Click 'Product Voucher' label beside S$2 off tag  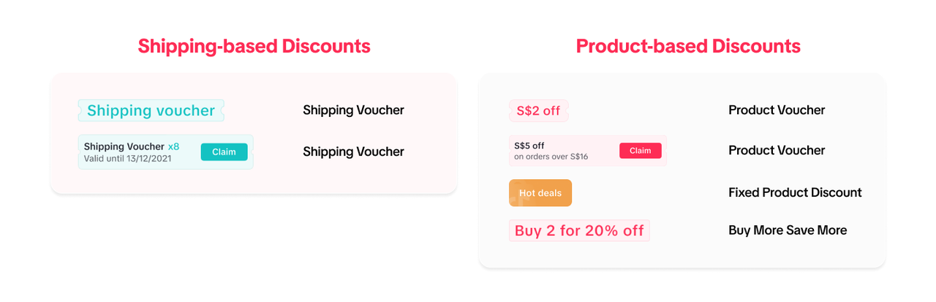pyautogui.click(x=777, y=110)
